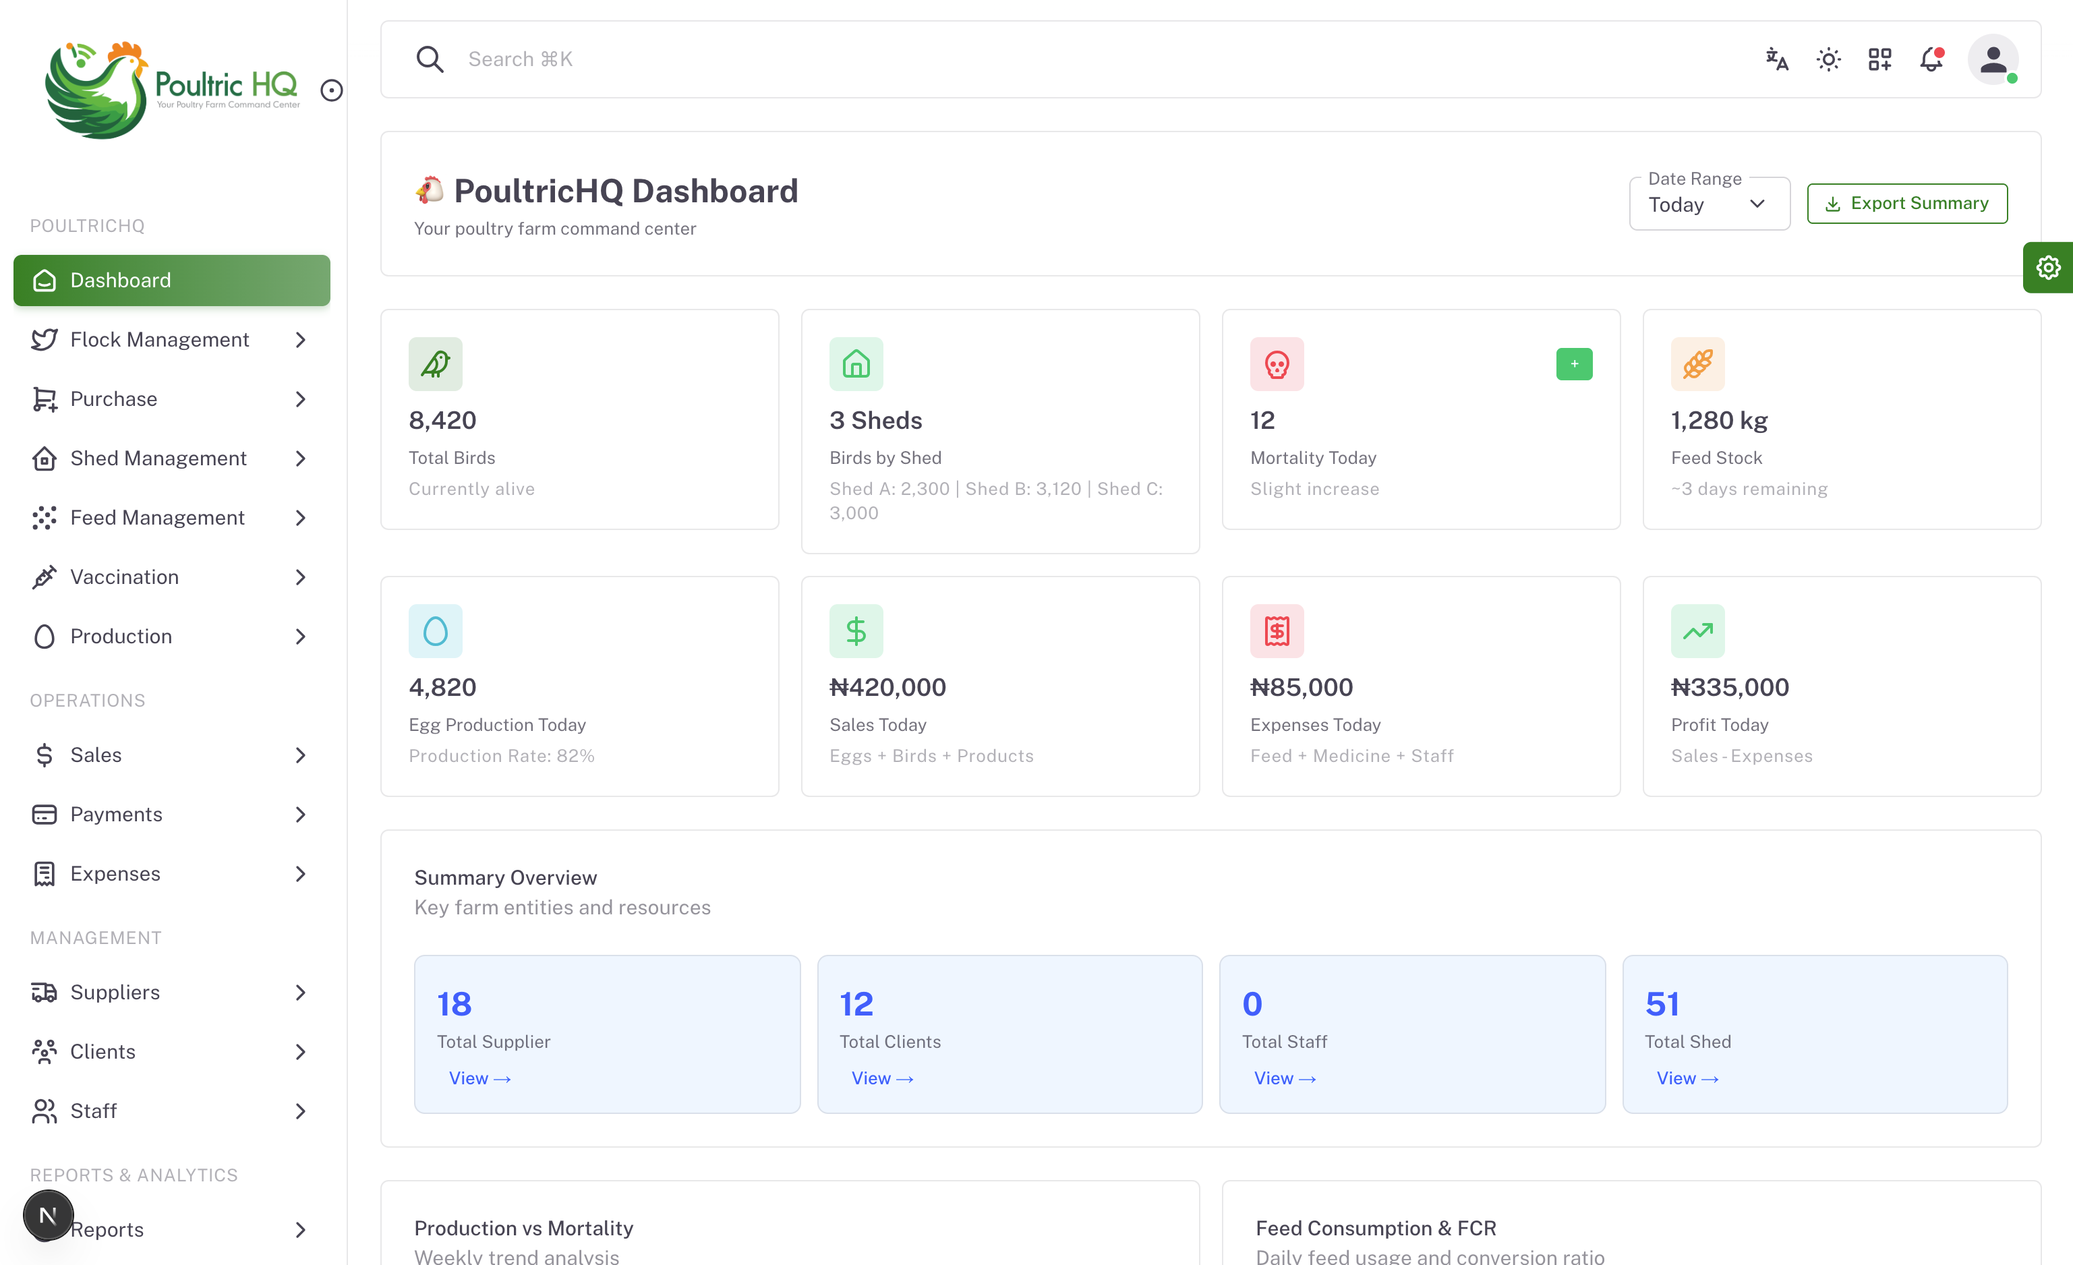2073x1265 pixels.
Task: Click the Feed Stock wheat icon
Action: [1697, 363]
